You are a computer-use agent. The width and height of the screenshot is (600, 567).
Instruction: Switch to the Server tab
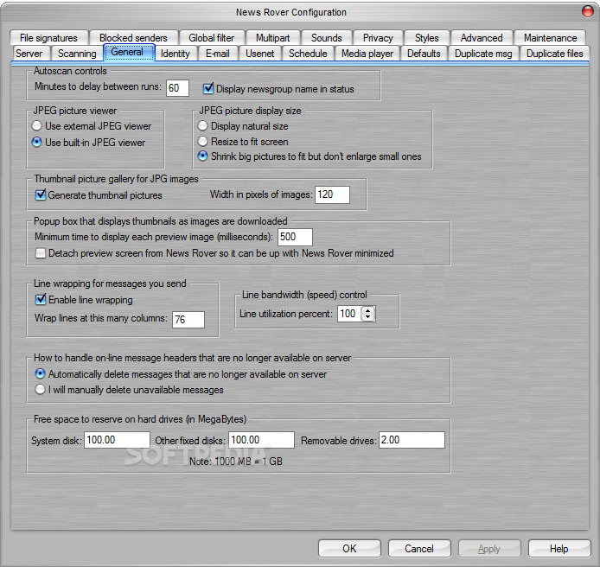tap(29, 54)
